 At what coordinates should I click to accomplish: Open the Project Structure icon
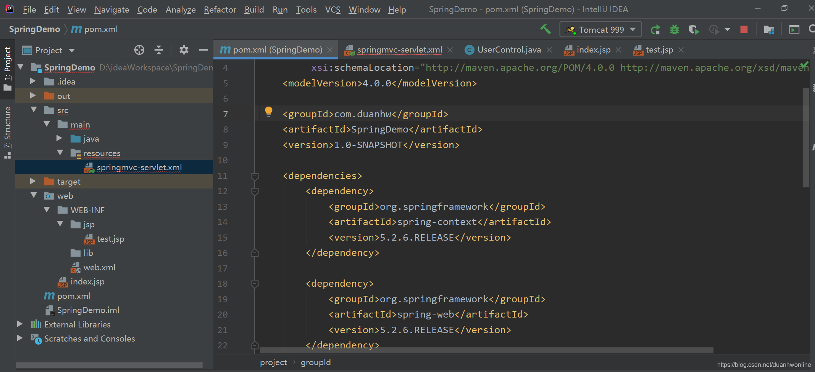click(x=769, y=29)
